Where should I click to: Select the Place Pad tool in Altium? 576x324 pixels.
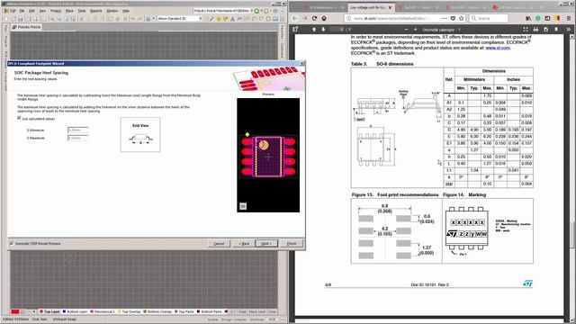pos(219,19)
